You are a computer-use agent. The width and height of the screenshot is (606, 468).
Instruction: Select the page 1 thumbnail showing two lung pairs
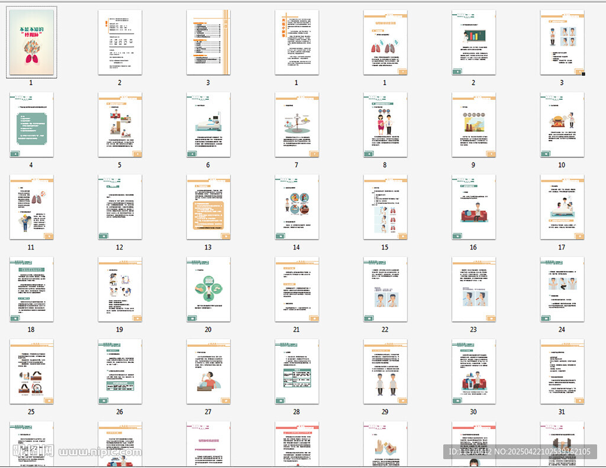coord(385,42)
